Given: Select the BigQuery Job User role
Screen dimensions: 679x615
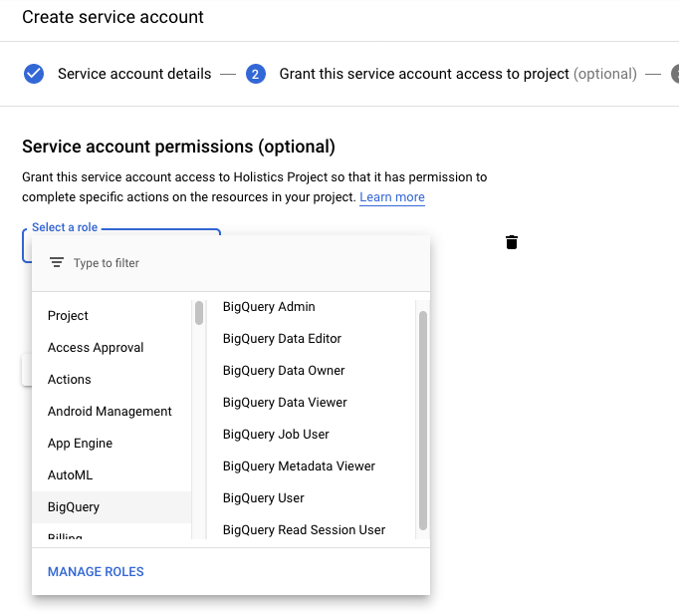Looking at the screenshot, I should (276, 435).
